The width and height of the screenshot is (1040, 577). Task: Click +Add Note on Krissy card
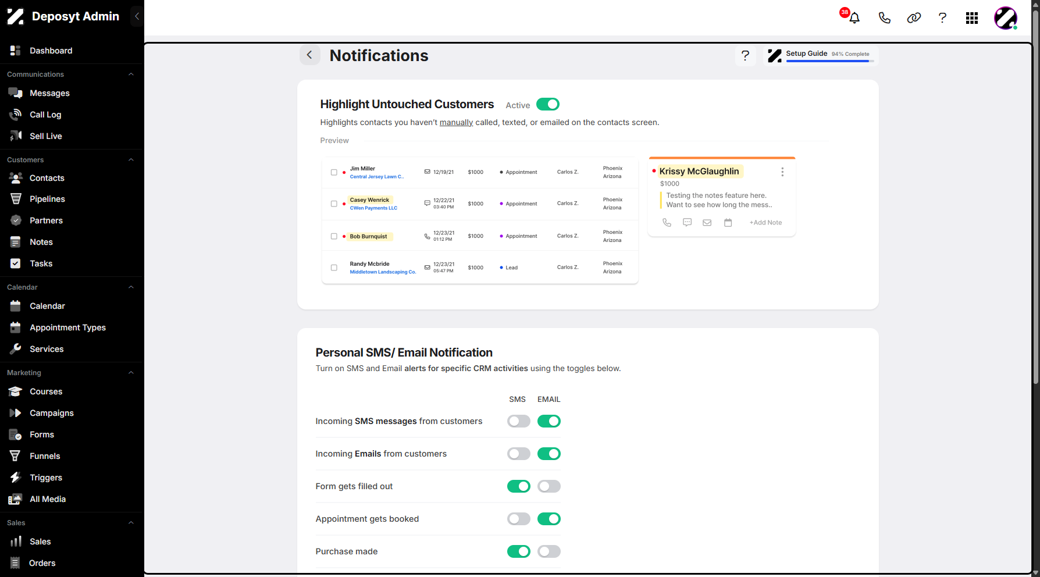pyautogui.click(x=765, y=223)
